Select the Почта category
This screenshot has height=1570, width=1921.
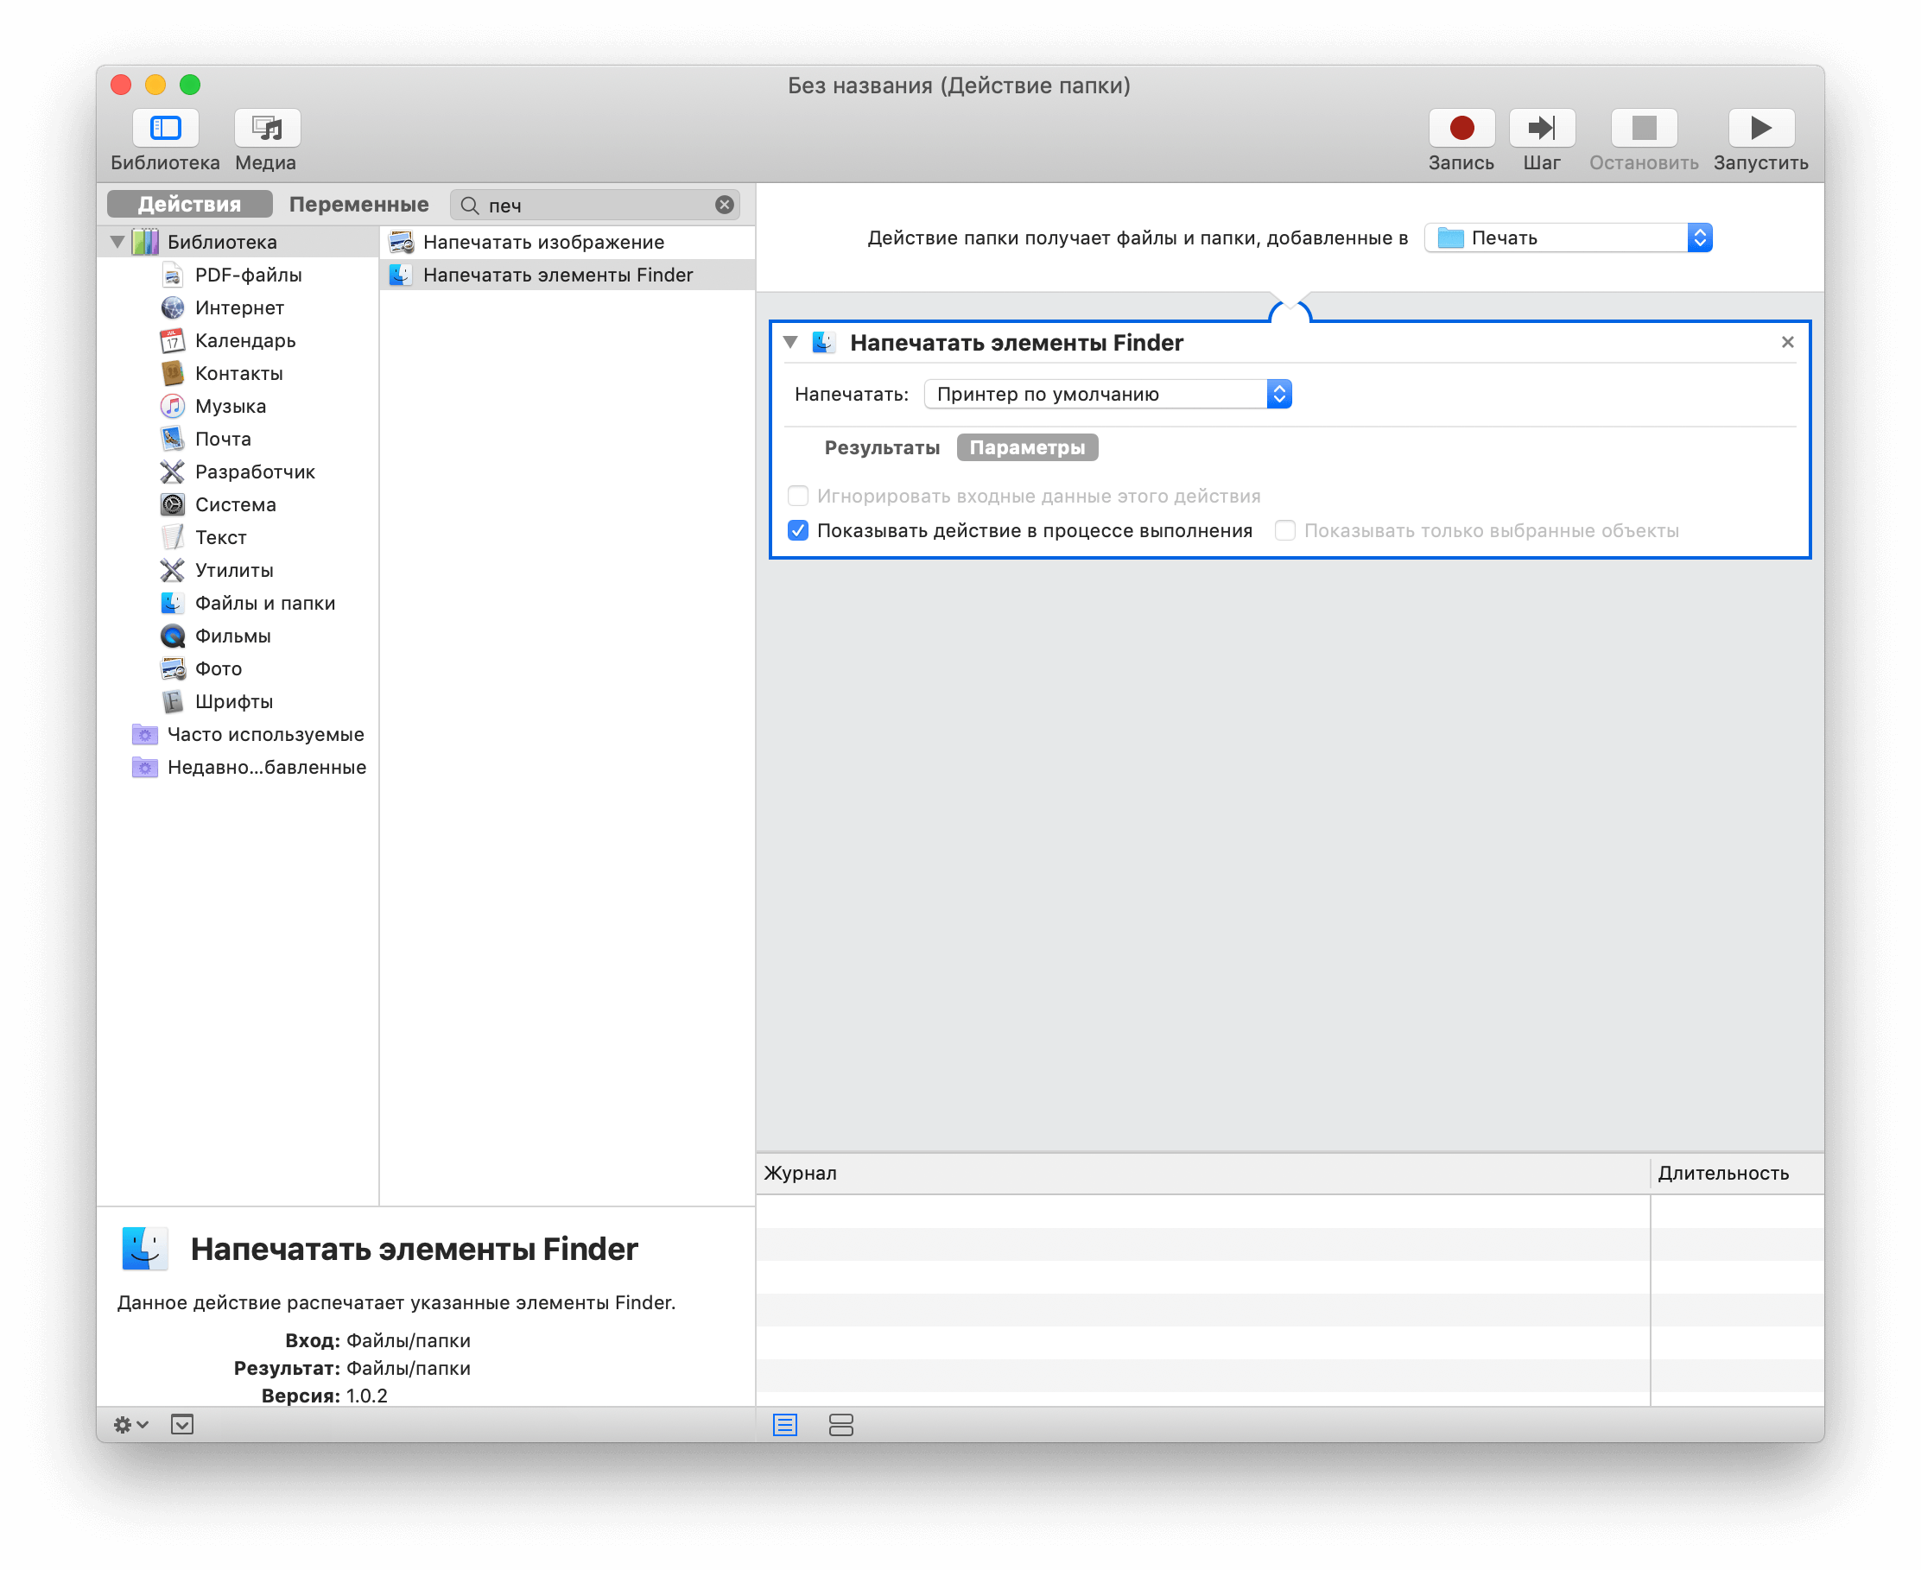tap(223, 439)
